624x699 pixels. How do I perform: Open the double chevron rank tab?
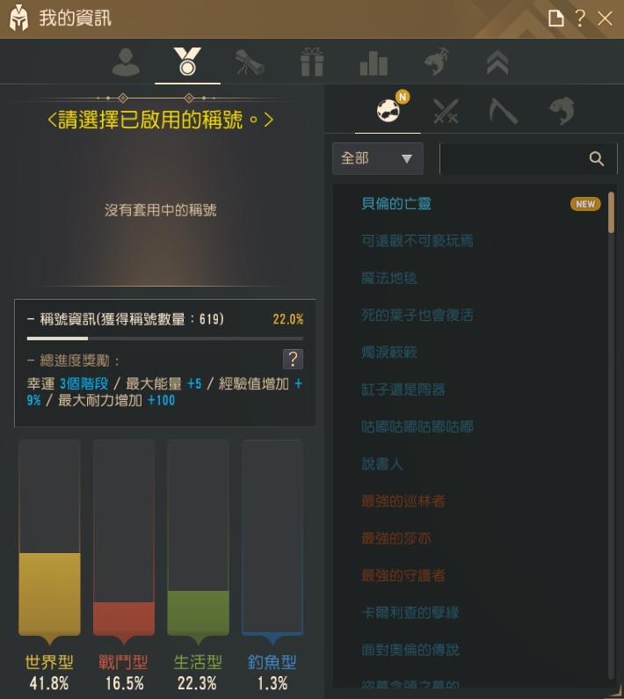(x=497, y=62)
